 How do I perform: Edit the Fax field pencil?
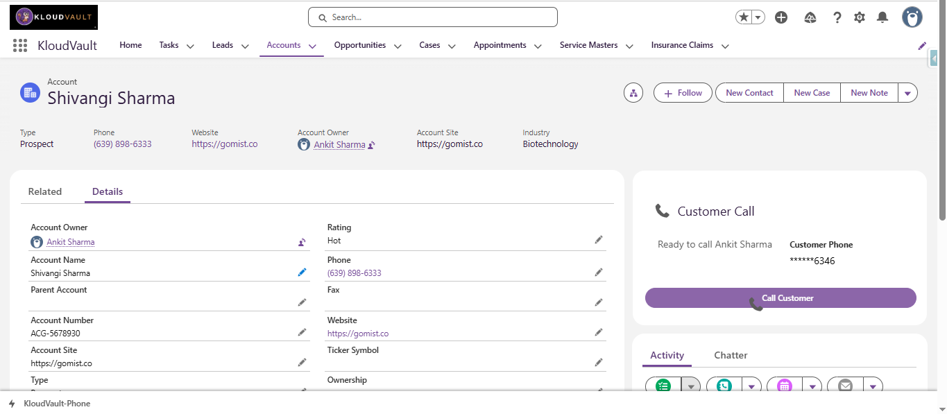[x=599, y=302]
